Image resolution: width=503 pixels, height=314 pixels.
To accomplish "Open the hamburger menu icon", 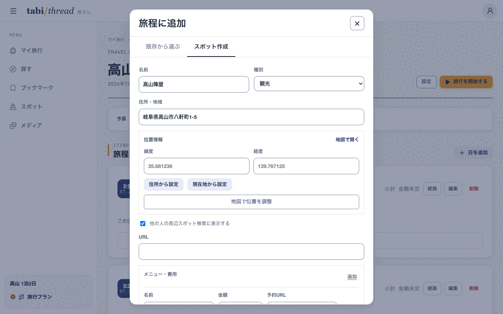I will coord(13,11).
